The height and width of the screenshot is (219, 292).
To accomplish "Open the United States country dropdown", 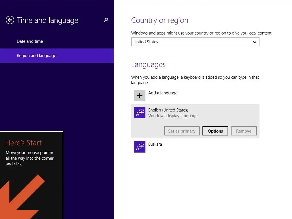I will tap(195, 42).
